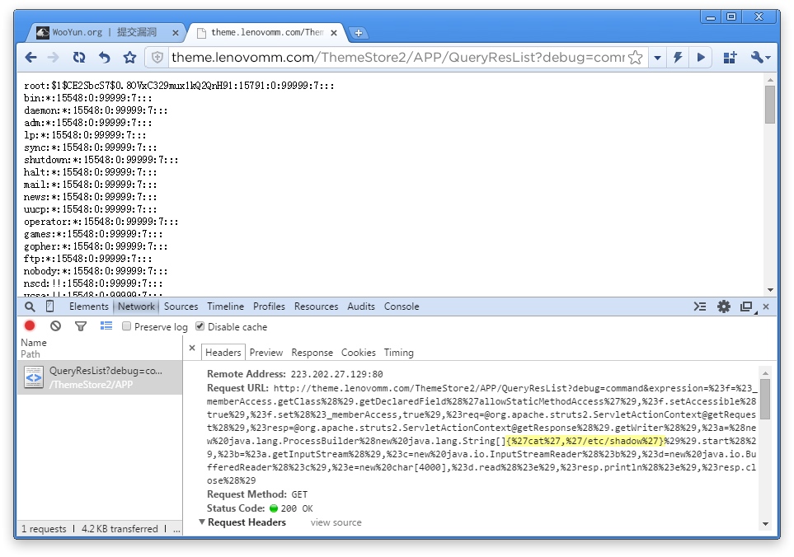Click the shield security icon in address bar
Screen dimensions: 794x557
(x=157, y=58)
